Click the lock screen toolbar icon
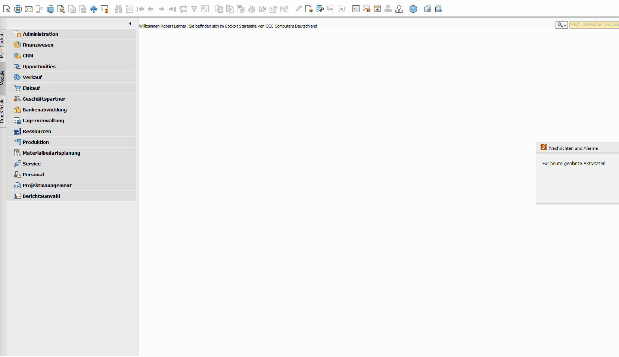The image size is (619, 357). pos(105,9)
